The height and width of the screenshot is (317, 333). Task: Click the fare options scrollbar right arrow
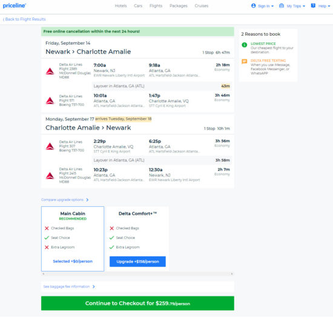(232, 273)
